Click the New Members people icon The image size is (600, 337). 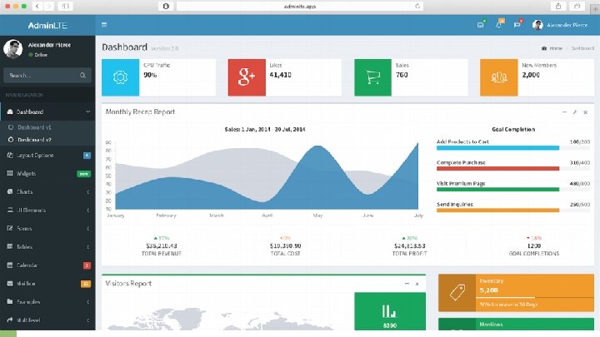click(499, 77)
